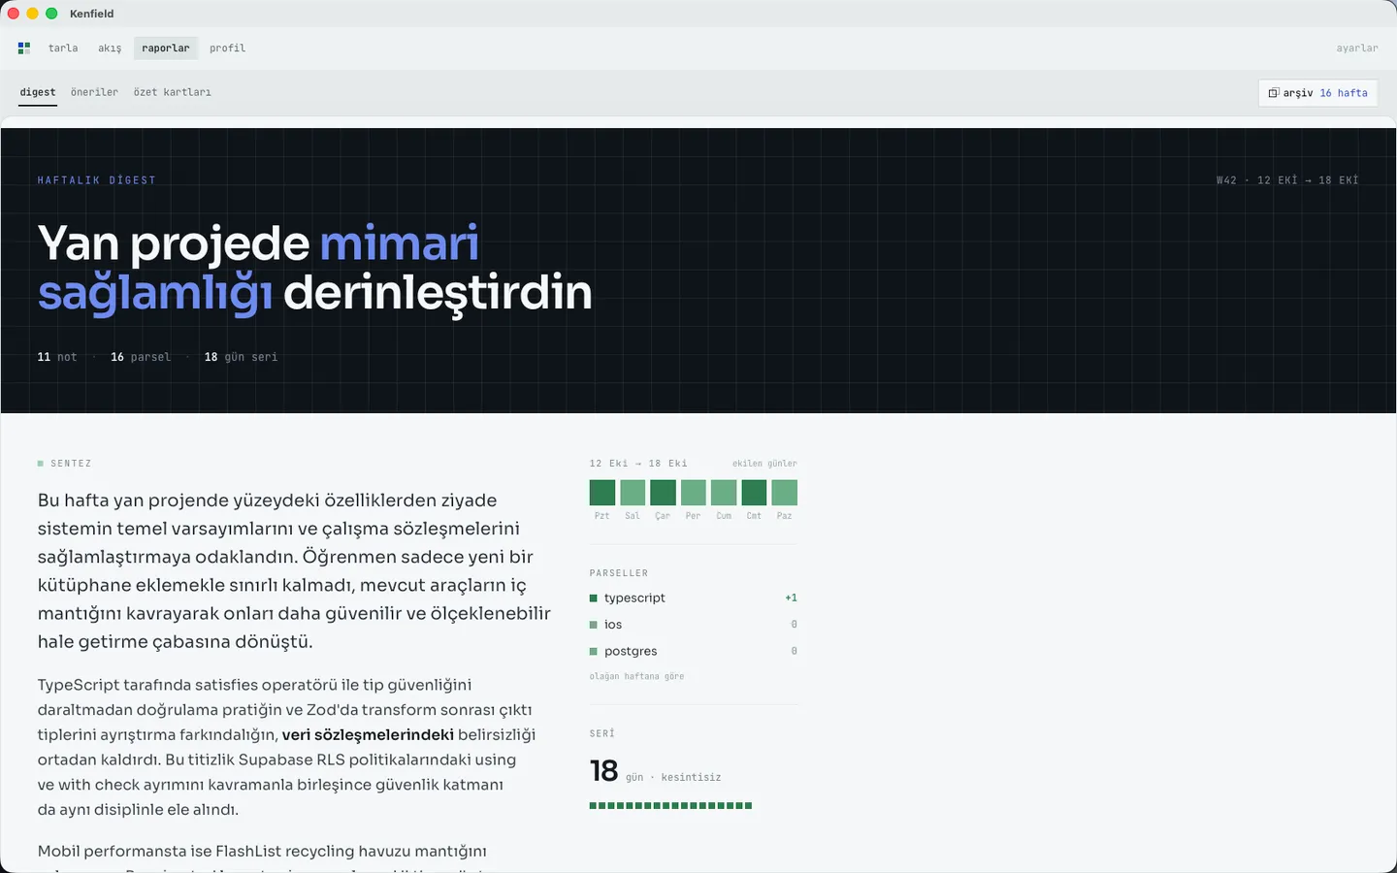Click the HAFTALIK DİGEST label

tap(97, 180)
